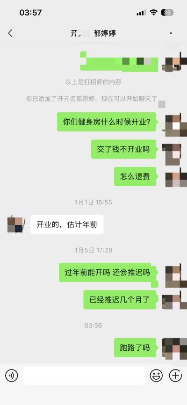Open more attachments with plus icon
The height and width of the screenshot is (405, 187).
(x=175, y=375)
